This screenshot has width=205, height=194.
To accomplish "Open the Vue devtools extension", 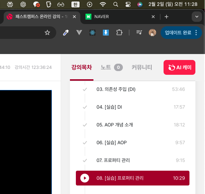I will click(x=79, y=33).
